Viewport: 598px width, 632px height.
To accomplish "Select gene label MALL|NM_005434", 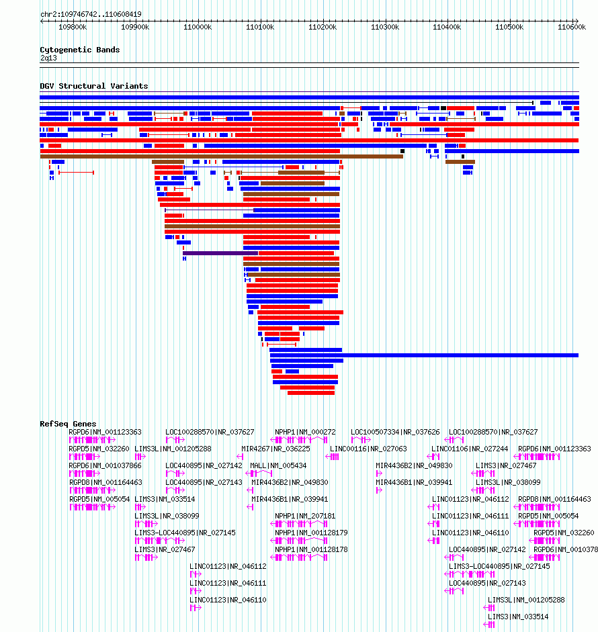I will pyautogui.click(x=278, y=465).
